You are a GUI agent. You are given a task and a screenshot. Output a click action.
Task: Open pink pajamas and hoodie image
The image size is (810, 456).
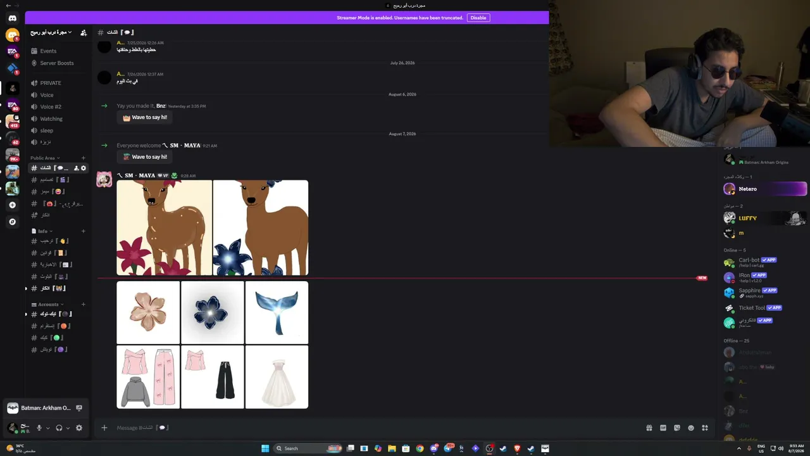point(148,377)
